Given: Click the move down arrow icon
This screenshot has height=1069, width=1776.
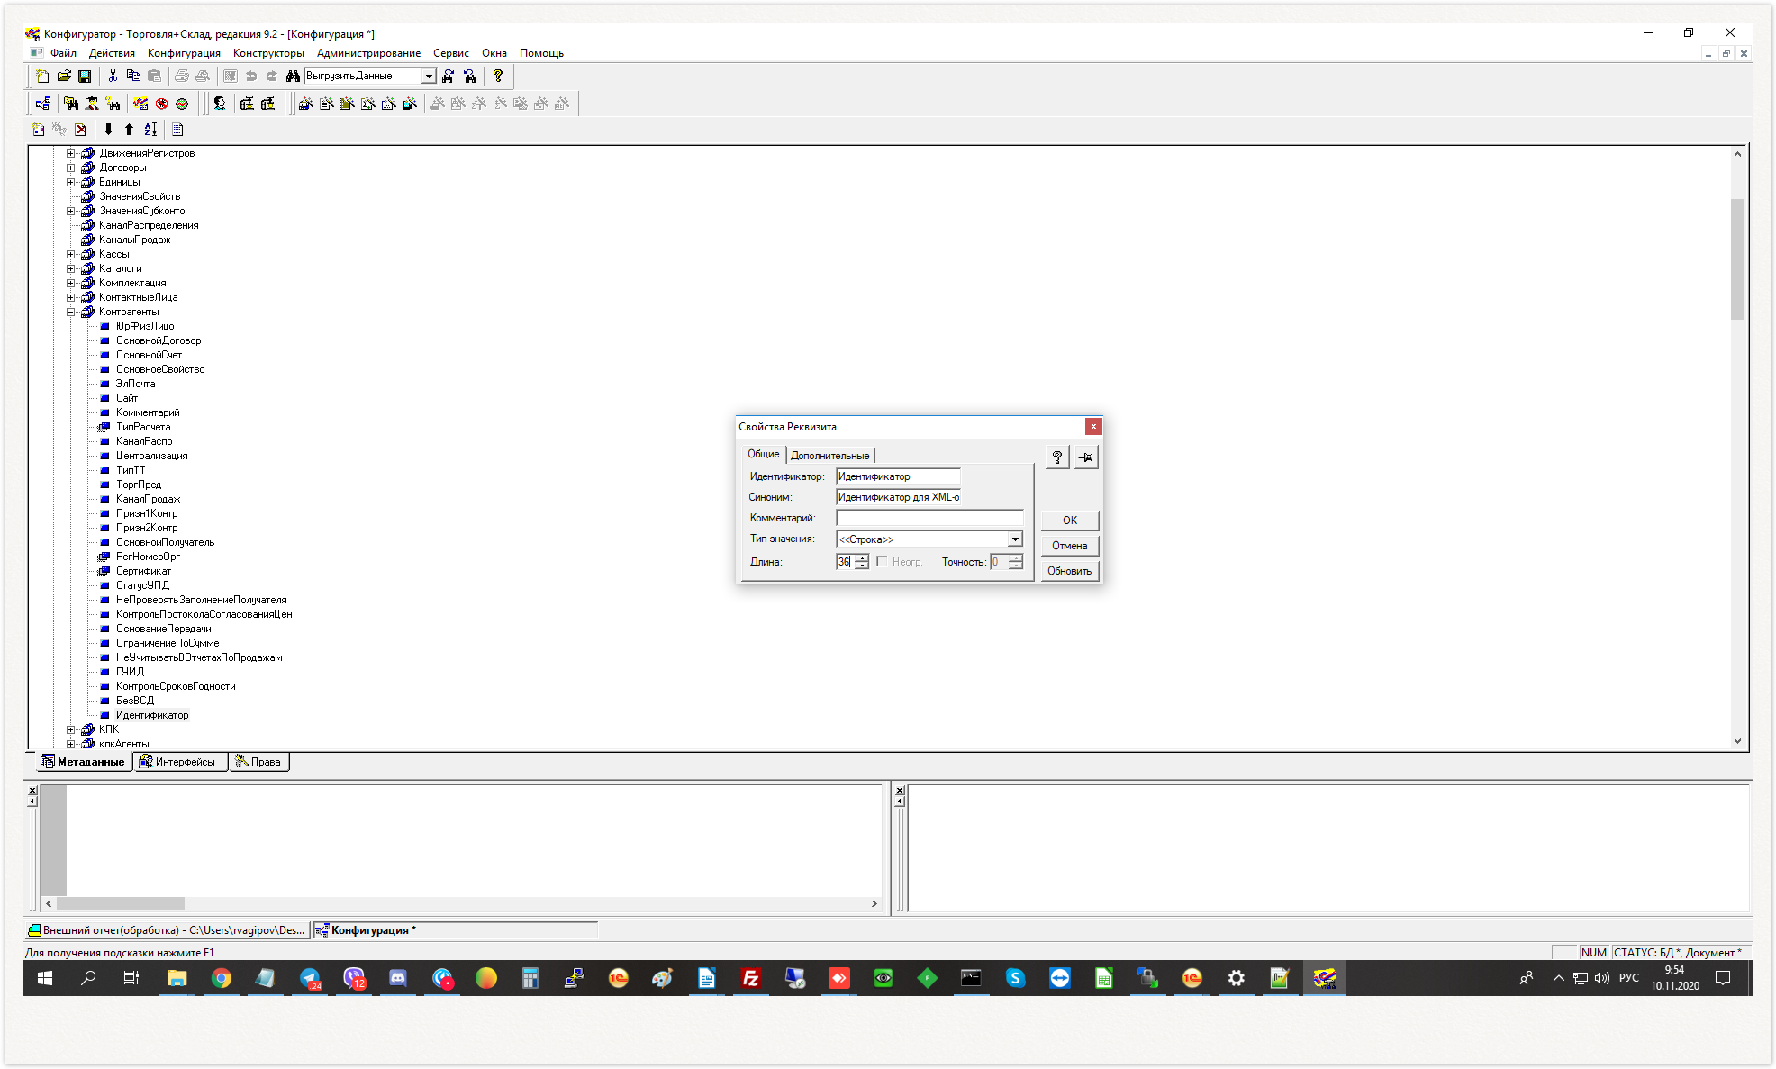Looking at the screenshot, I should (109, 130).
